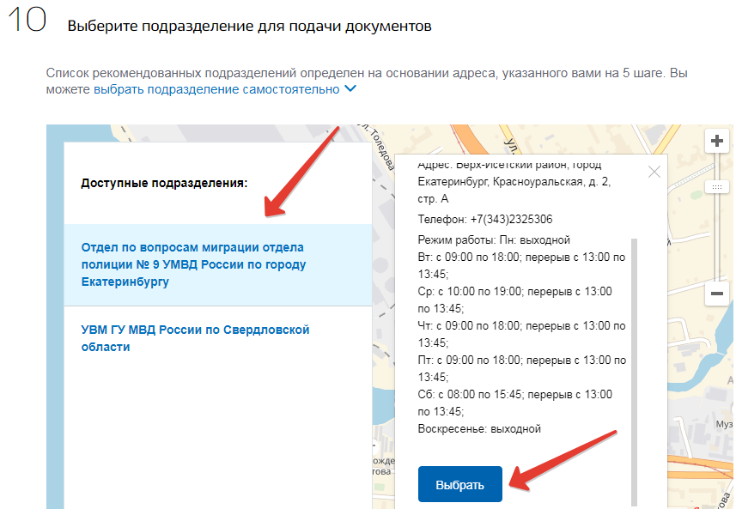Click the Режим работы: Пн: выходной line
Screen dimensions: 736x509
coord(494,239)
